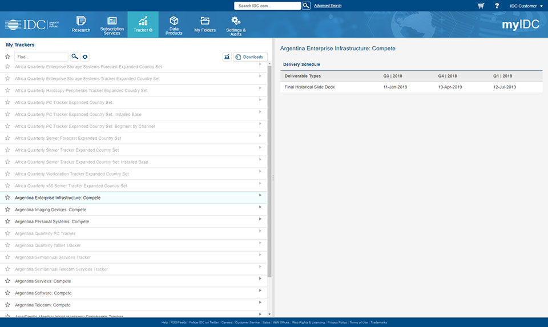This screenshot has width=548, height=327.
Task: Select the Tracker tab
Action: [x=143, y=25]
